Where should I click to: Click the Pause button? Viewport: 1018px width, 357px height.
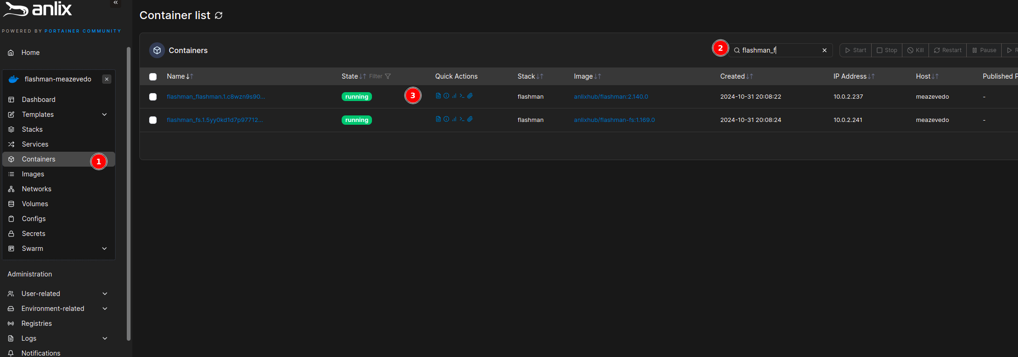coord(984,50)
